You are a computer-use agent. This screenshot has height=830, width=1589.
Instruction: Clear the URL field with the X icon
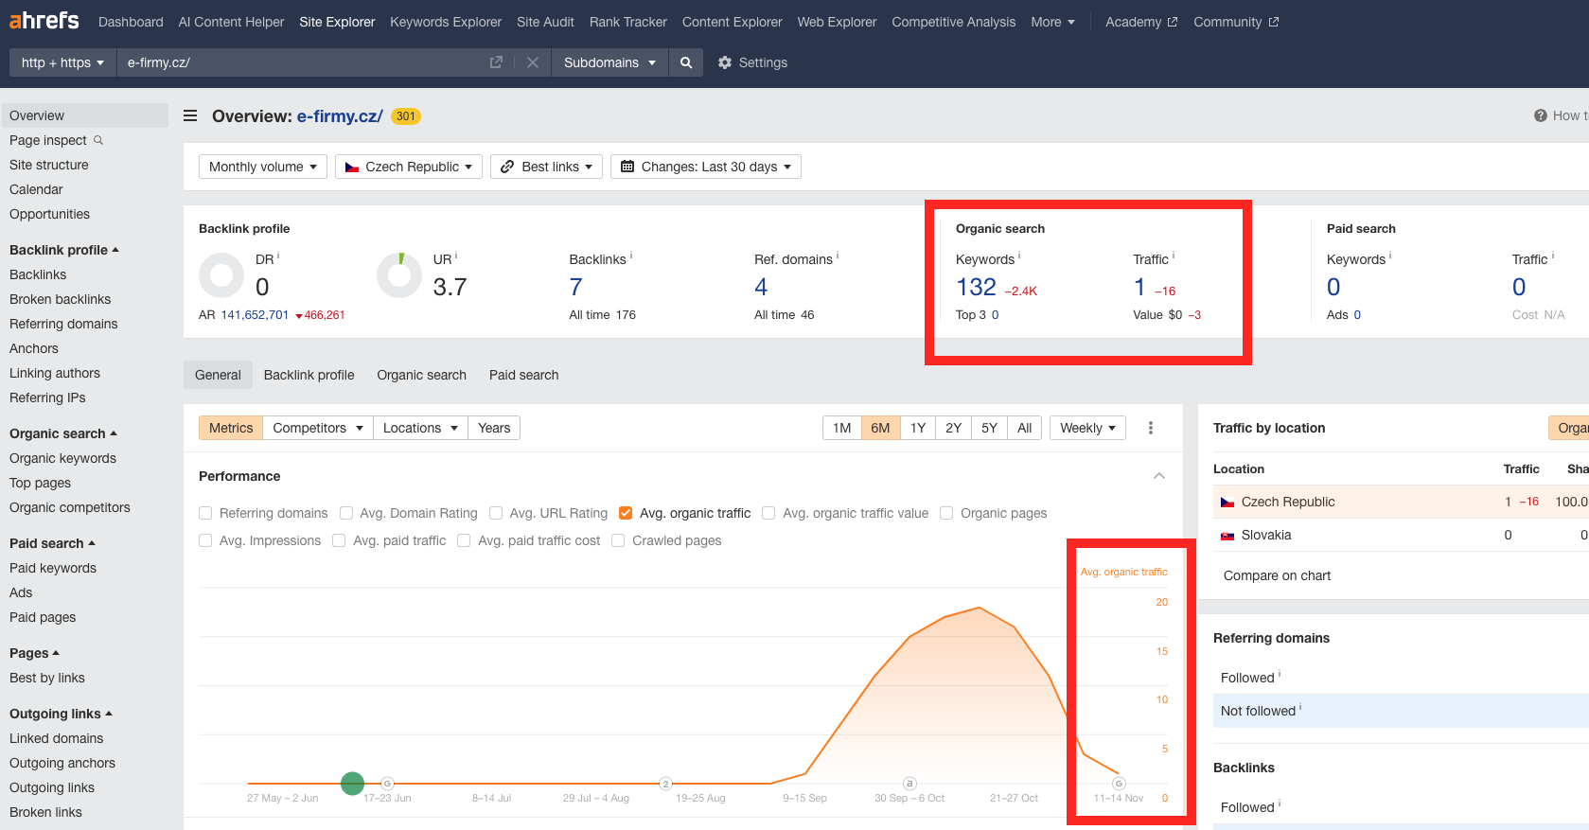533,62
